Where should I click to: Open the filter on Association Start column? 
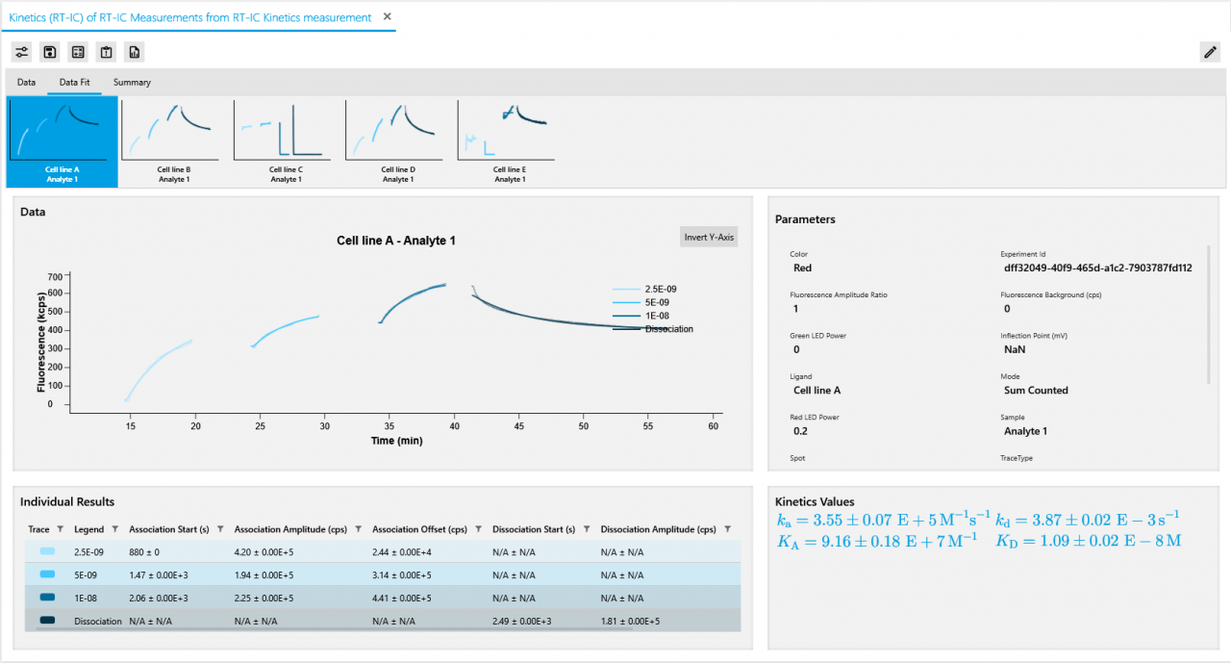pyautogui.click(x=221, y=529)
